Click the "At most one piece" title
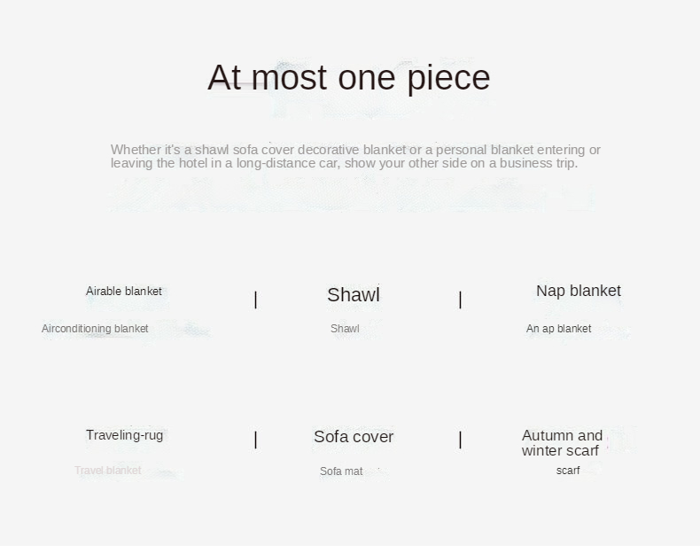Image resolution: width=700 pixels, height=553 pixels. pos(348,78)
